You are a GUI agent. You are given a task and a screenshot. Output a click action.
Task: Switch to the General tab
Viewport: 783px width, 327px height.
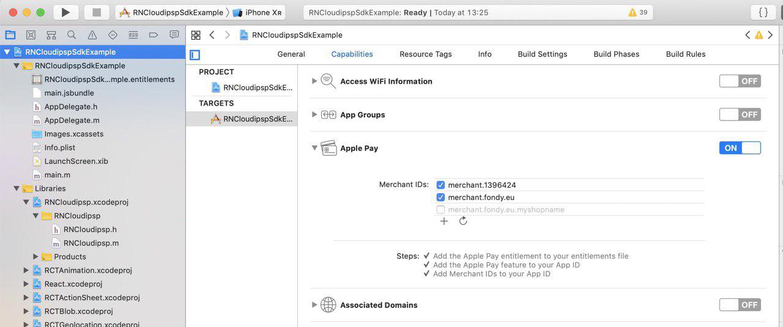point(291,54)
